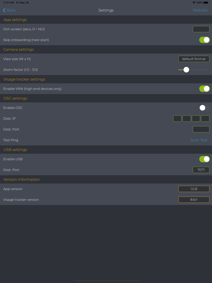Select the last Dest. IP octet box
This screenshot has width=212, height=283.
point(205,119)
